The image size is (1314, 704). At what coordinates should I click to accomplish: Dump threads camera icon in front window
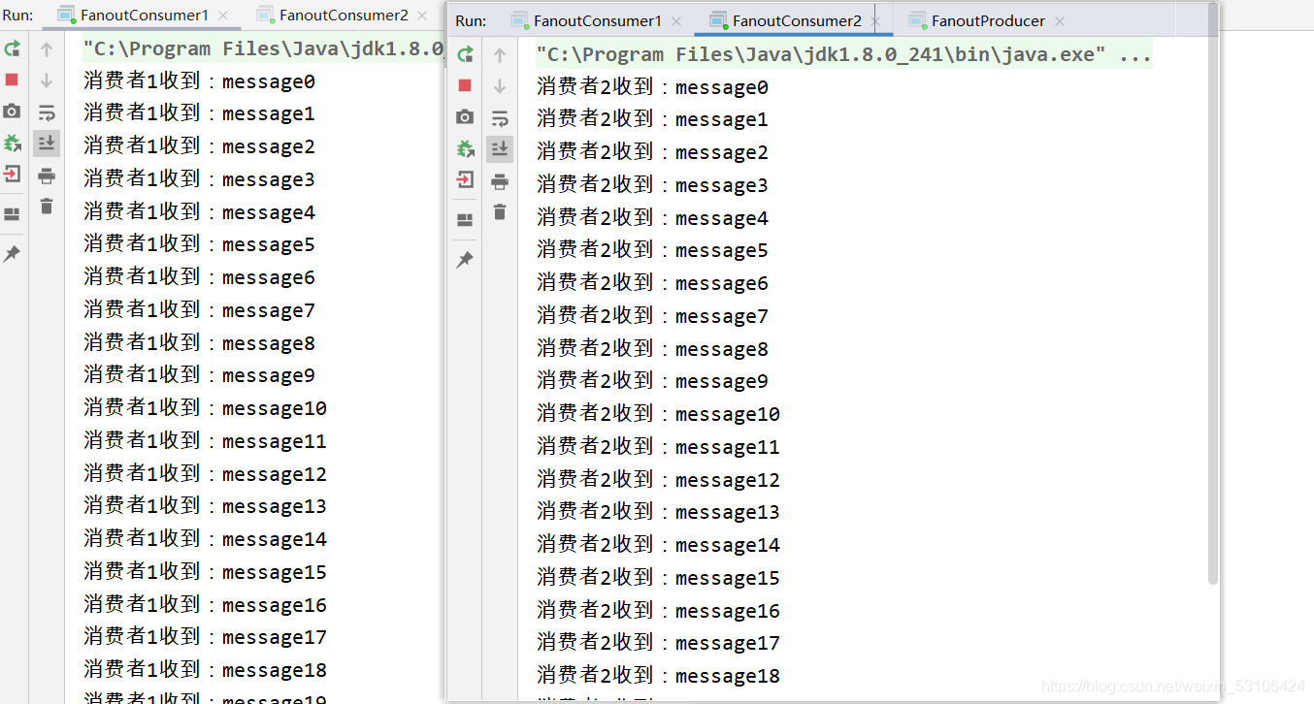coord(465,117)
